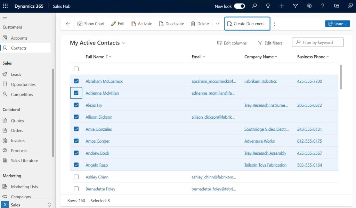The width and height of the screenshot is (356, 208).
Task: Click Activate in the command bar
Action: click(142, 24)
